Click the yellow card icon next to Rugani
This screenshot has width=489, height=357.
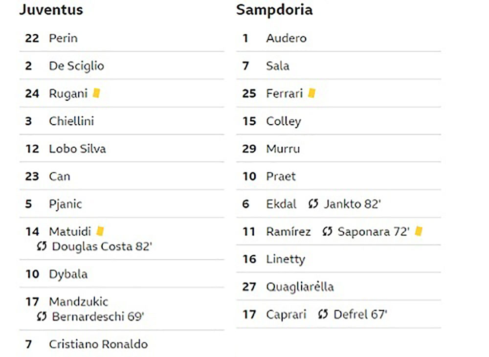click(x=96, y=93)
